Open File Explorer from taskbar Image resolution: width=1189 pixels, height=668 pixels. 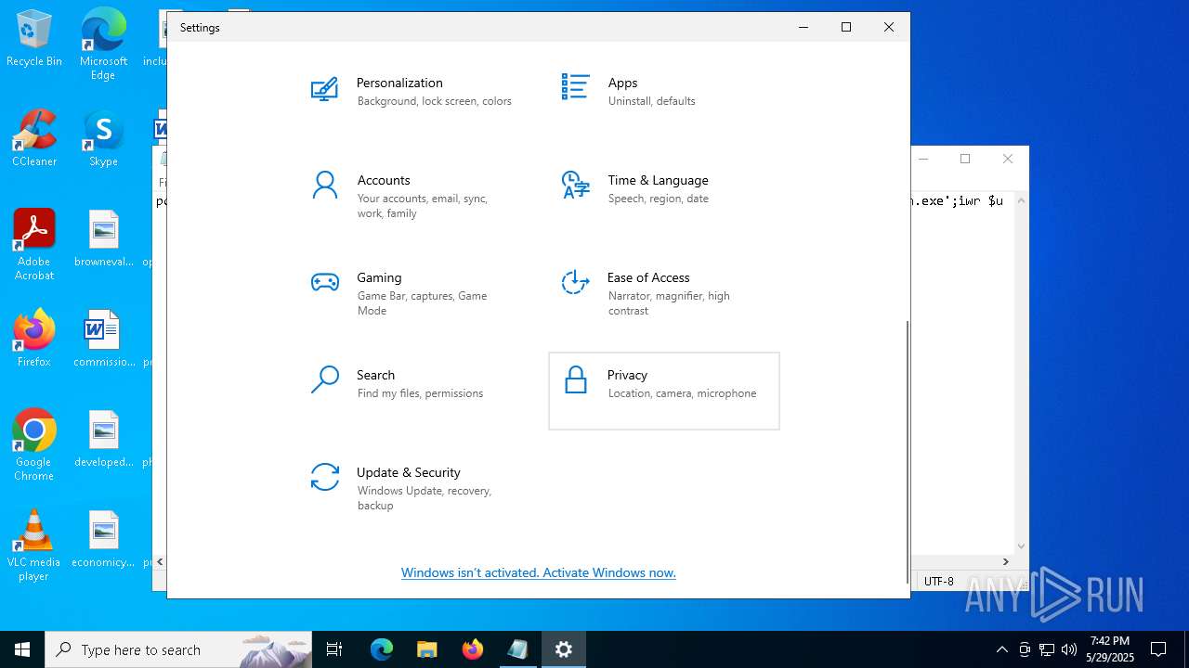pyautogui.click(x=426, y=649)
